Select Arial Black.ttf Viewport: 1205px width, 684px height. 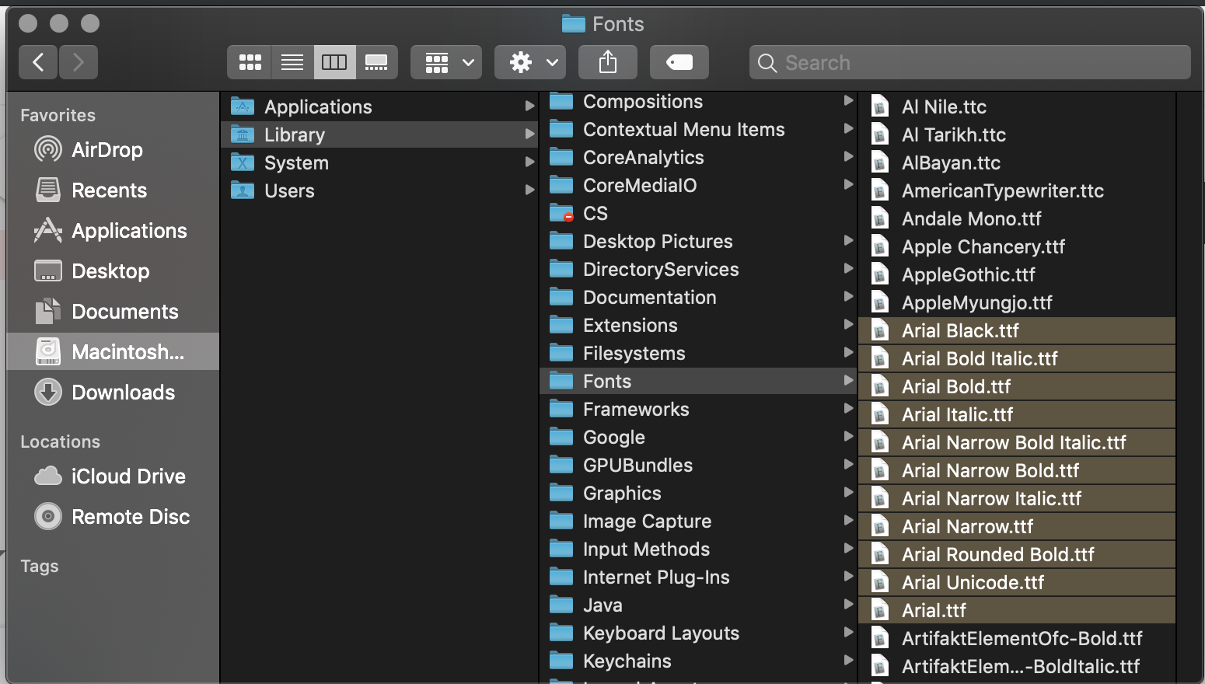coord(1017,330)
